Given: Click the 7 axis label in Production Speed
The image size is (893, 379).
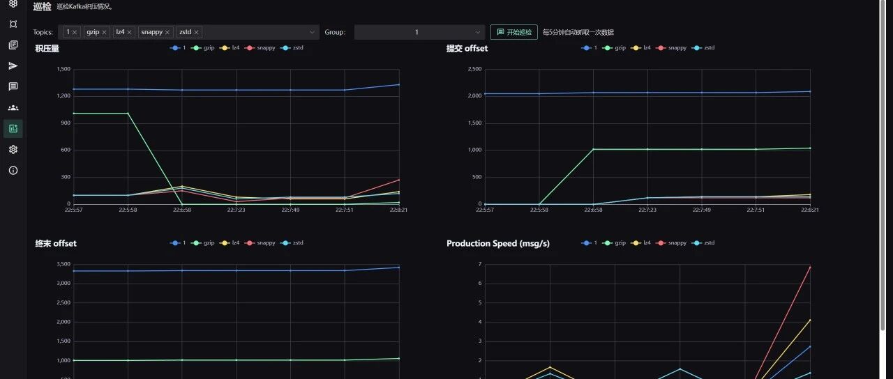Looking at the screenshot, I should point(480,264).
